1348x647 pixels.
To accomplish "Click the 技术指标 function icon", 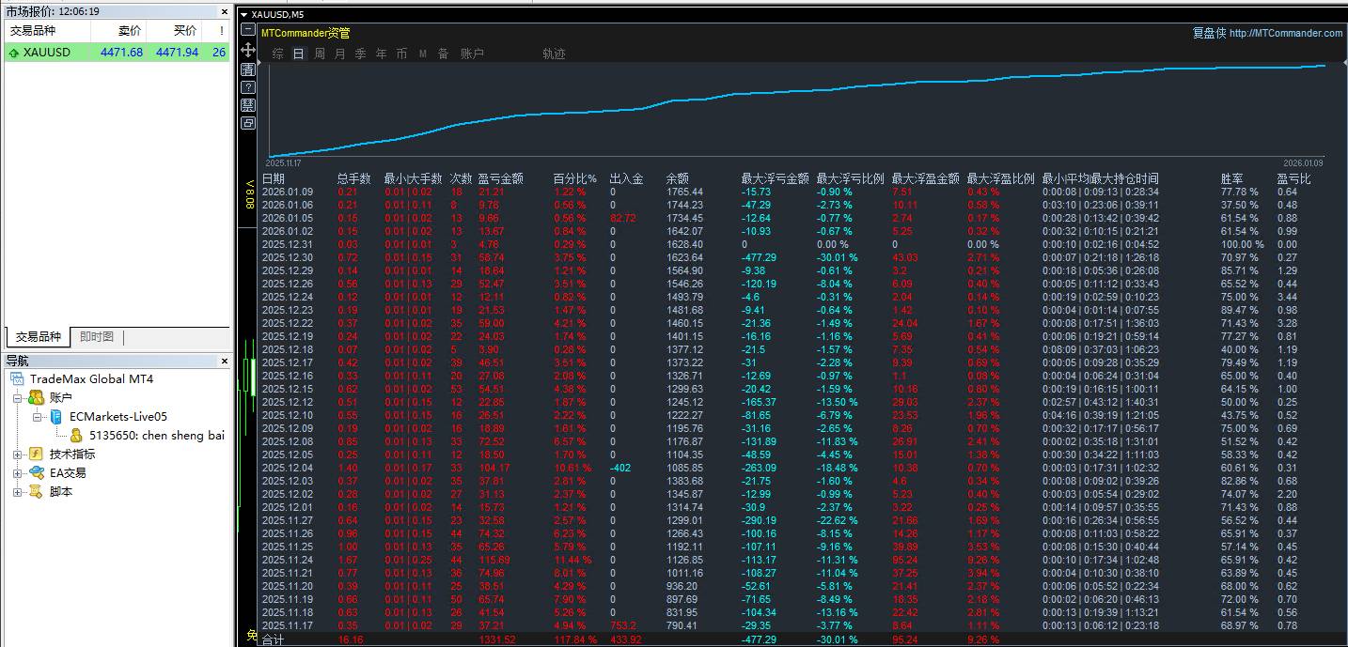I will point(37,454).
